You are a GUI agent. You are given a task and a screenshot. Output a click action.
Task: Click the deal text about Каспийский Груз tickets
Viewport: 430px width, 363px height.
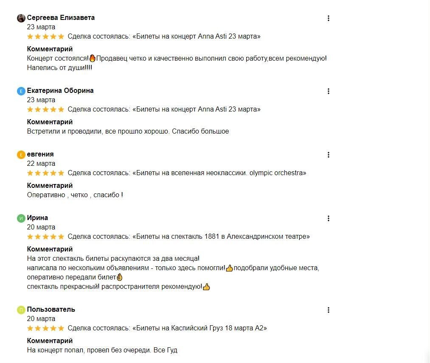coord(167,328)
